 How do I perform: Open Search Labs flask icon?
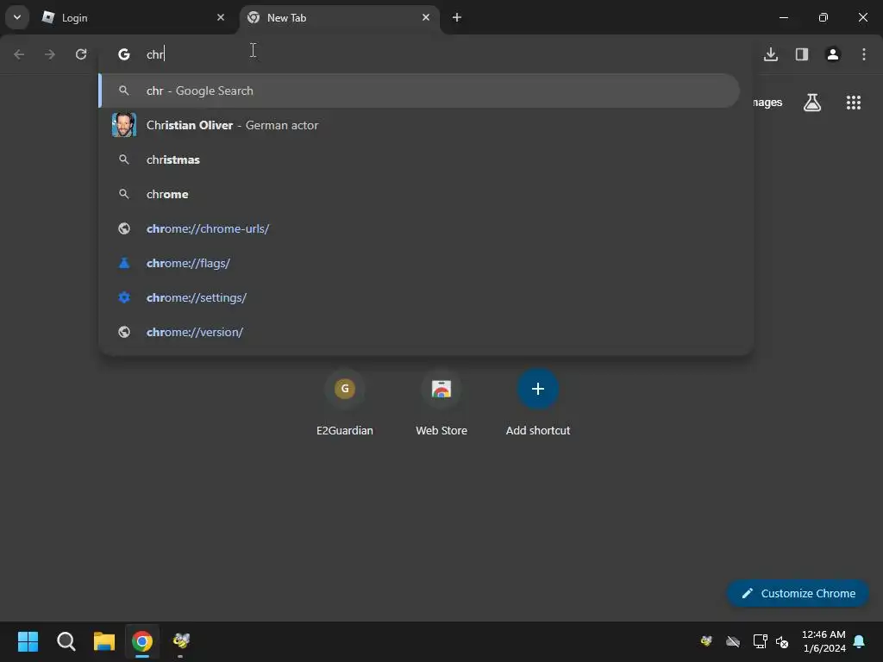tap(812, 103)
